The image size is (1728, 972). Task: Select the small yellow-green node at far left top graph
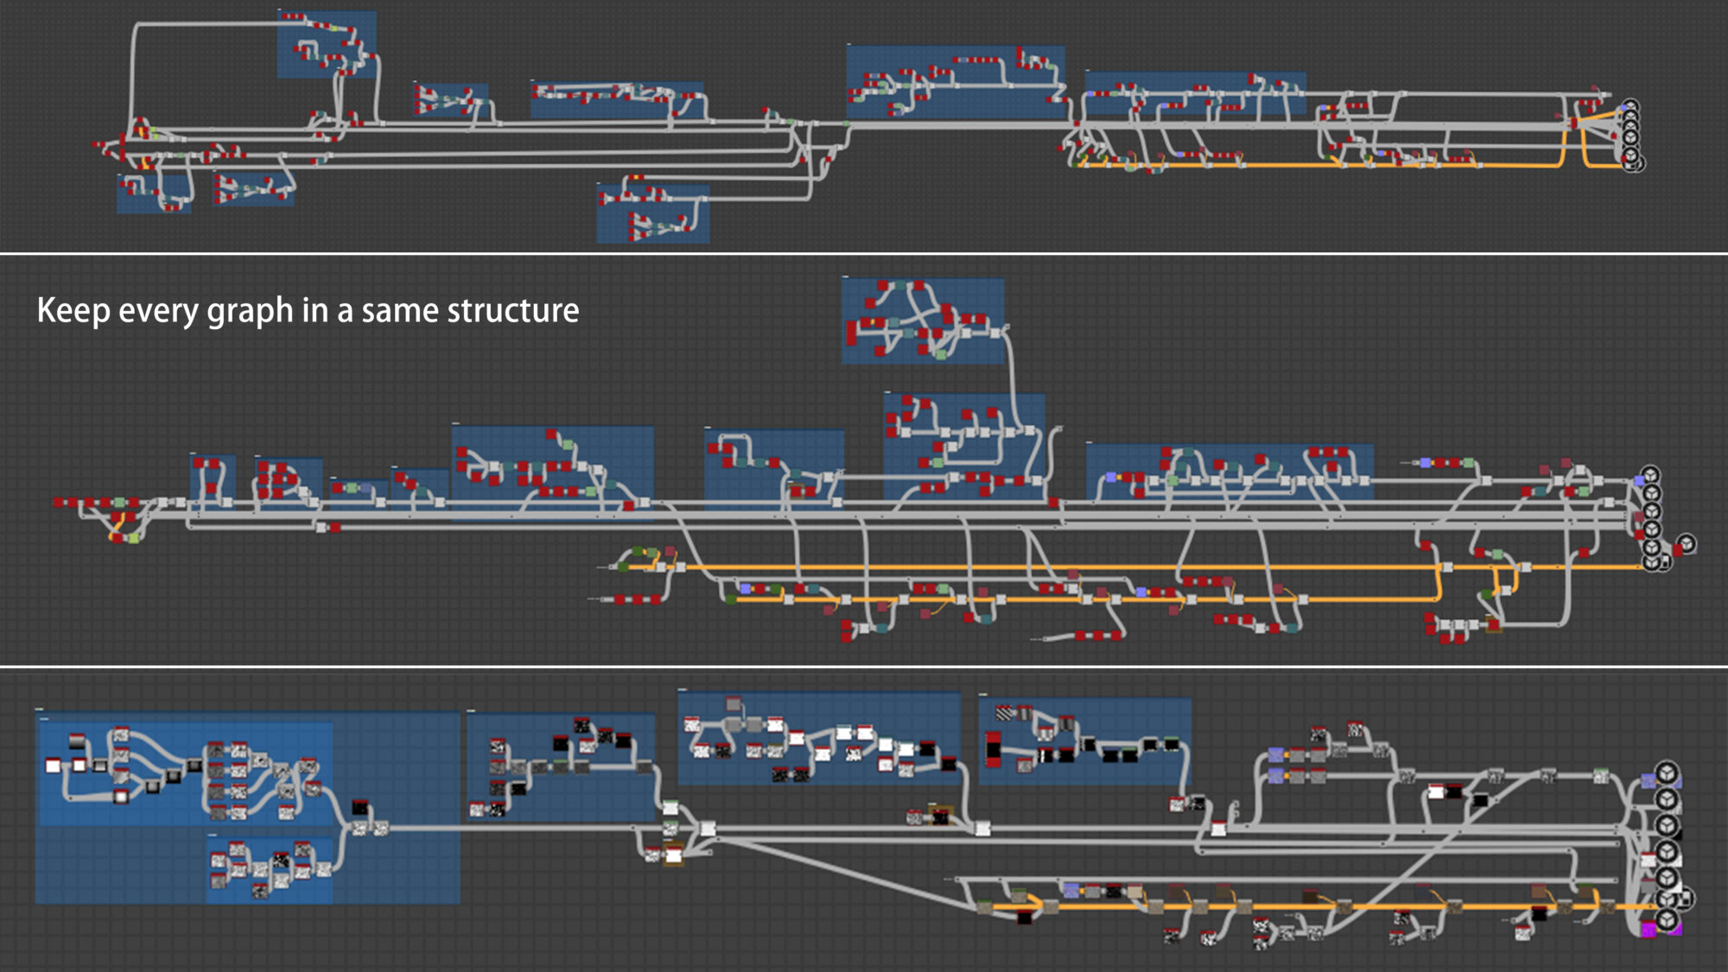pos(153,130)
